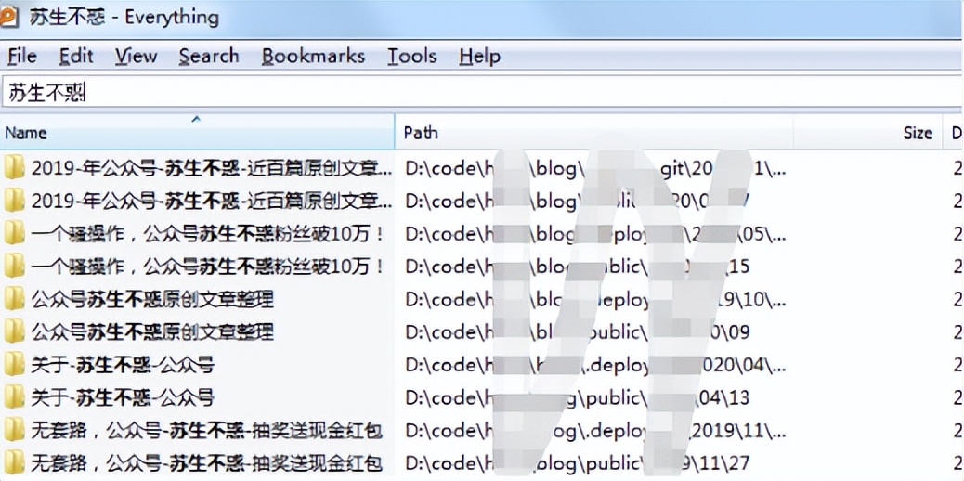Select name 一个骚操作,公众号苏生不惑粉丝破10万 in row ending \15
This screenshot has width=964, height=481.
coord(208,266)
